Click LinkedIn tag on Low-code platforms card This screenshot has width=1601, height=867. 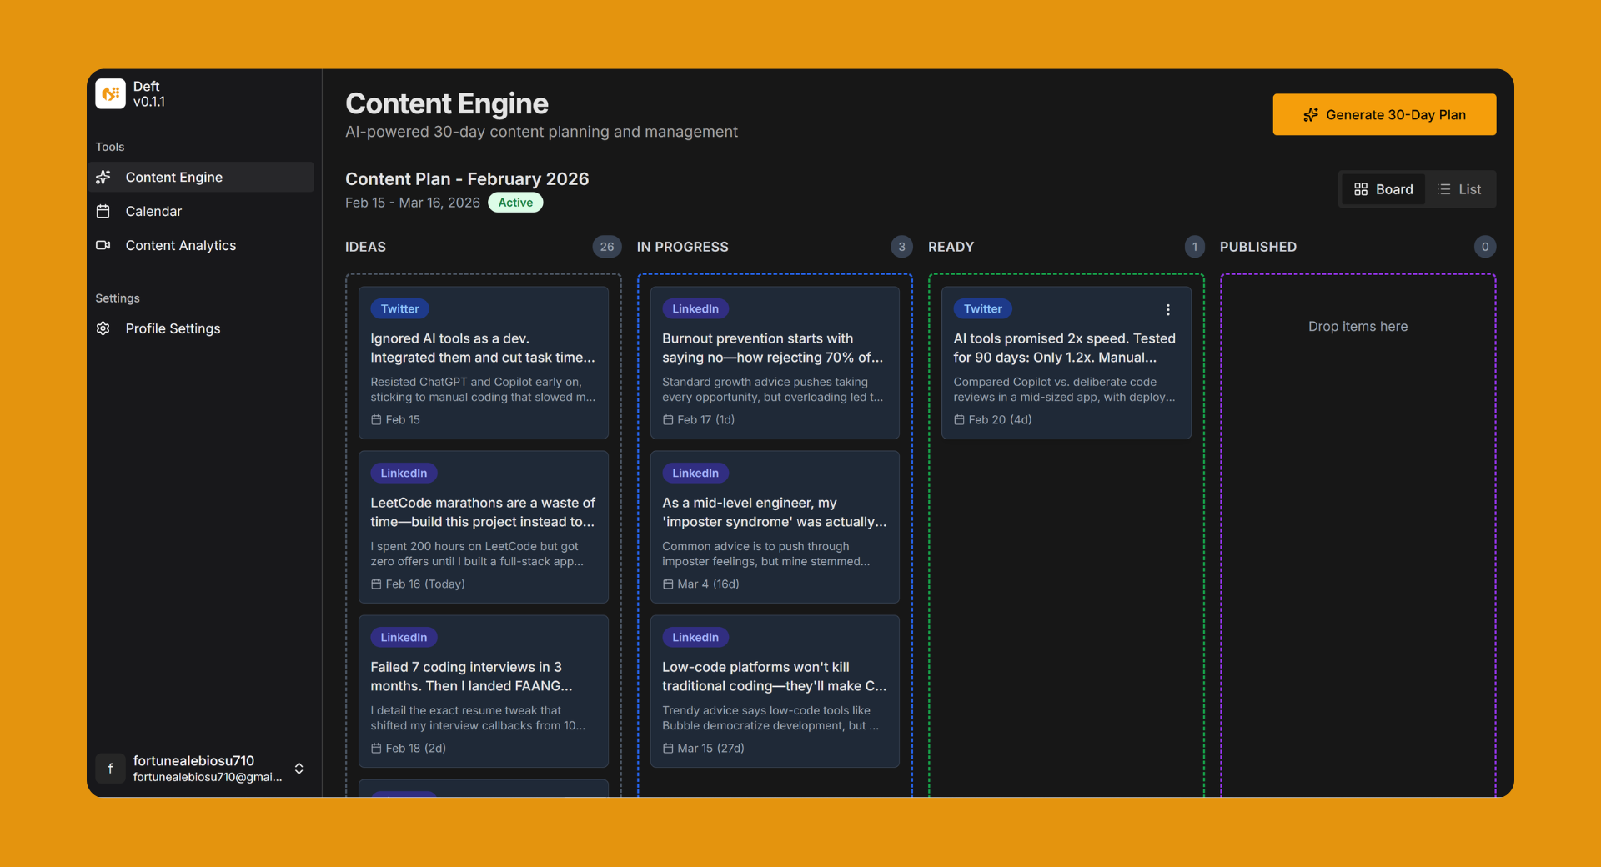695,638
